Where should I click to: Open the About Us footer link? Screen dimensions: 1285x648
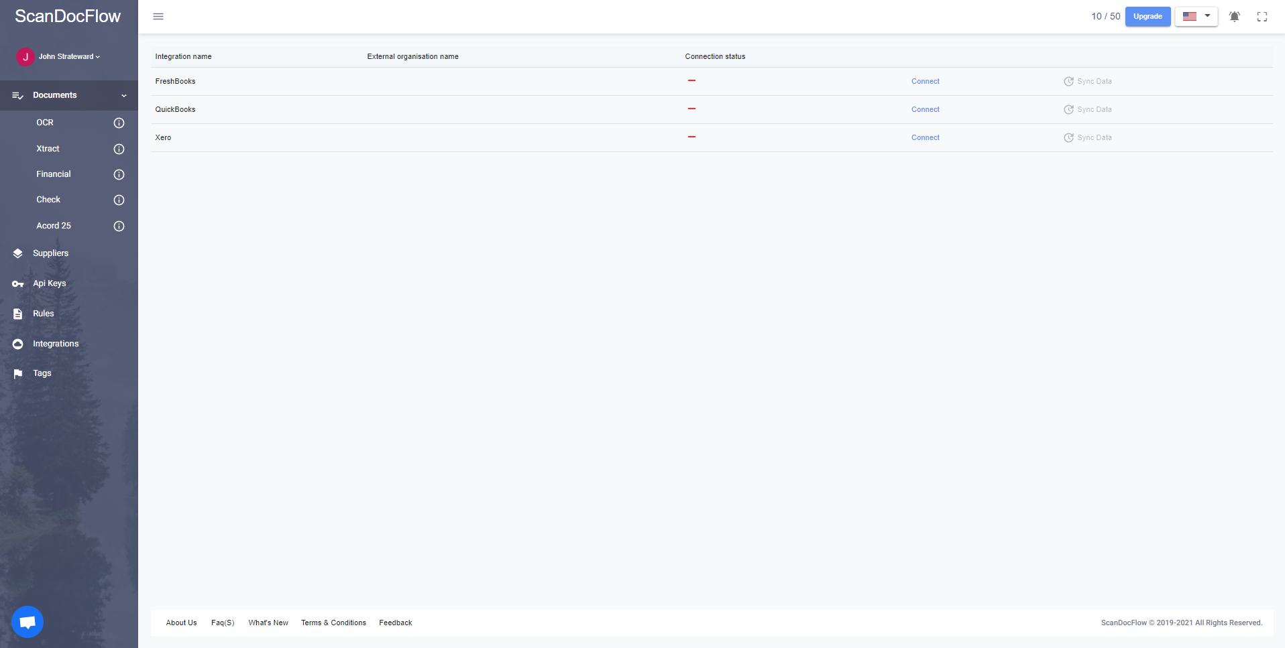pos(182,623)
